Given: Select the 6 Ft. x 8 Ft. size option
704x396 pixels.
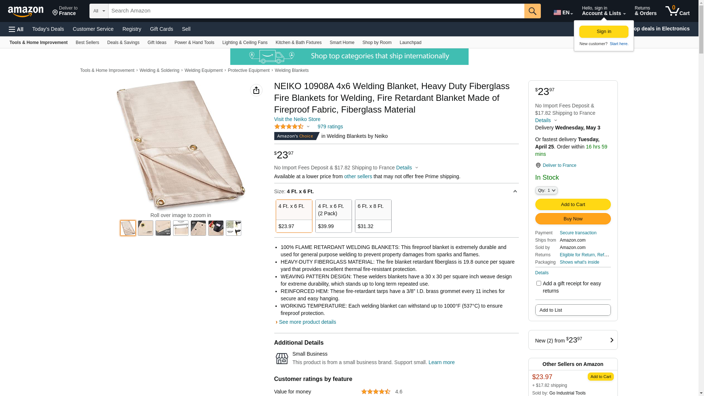Looking at the screenshot, I should (373, 216).
